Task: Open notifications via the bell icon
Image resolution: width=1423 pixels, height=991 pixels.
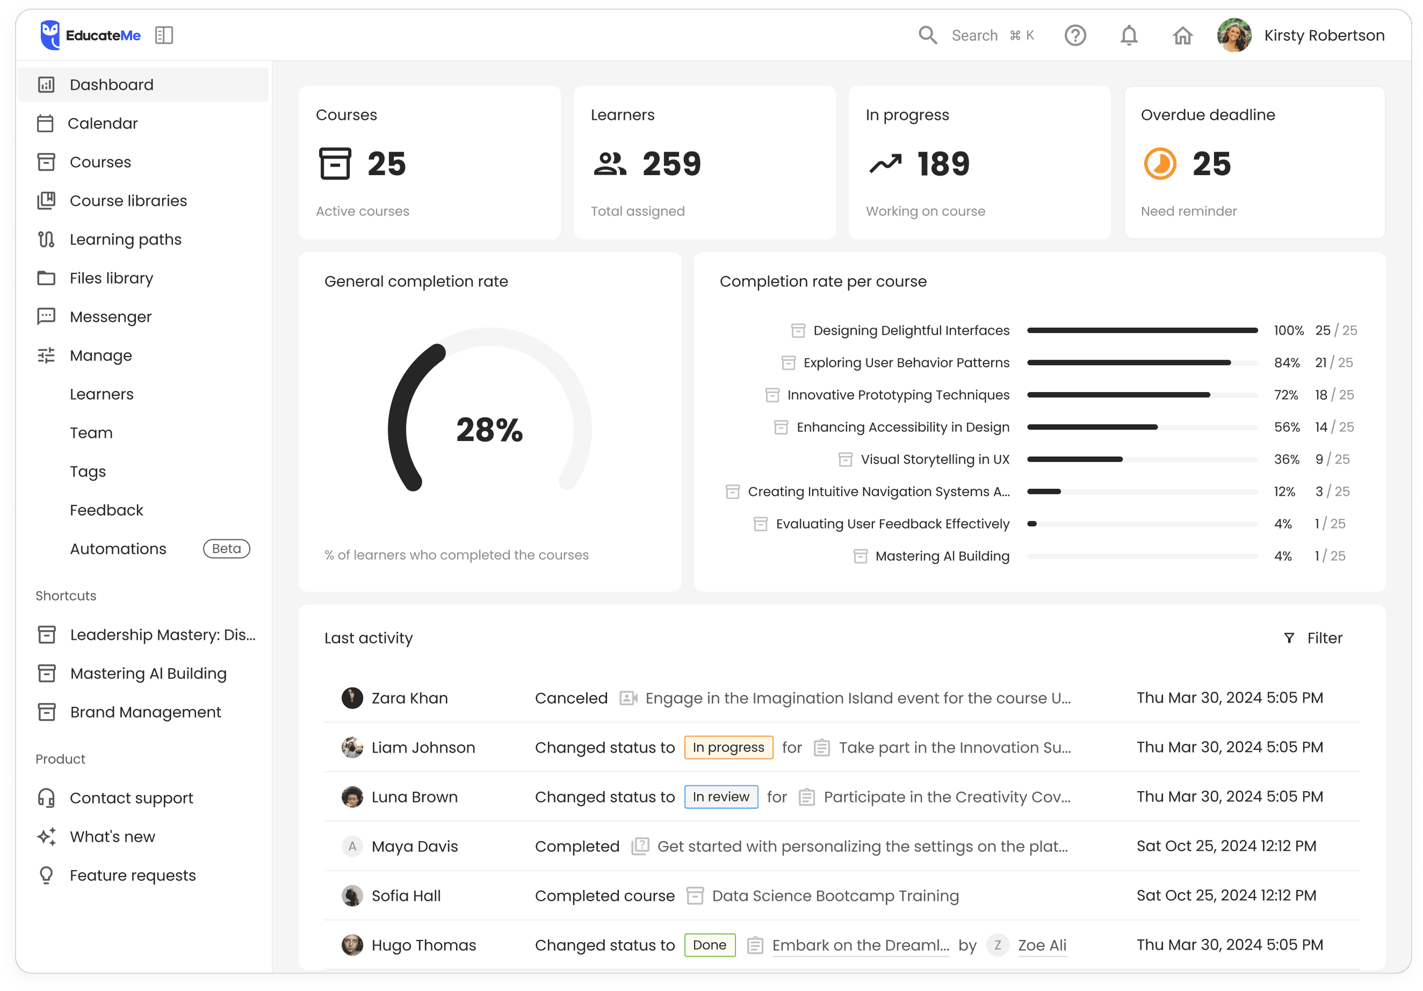Action: (x=1129, y=35)
